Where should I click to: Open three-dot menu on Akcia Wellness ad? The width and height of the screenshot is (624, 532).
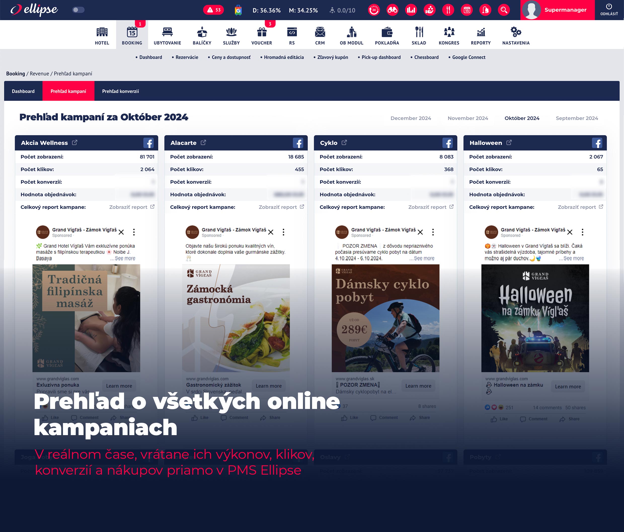tap(134, 232)
